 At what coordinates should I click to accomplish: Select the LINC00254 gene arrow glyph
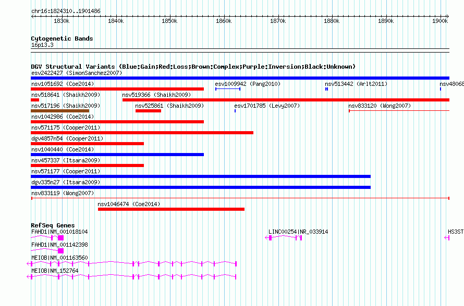[x=284, y=238]
